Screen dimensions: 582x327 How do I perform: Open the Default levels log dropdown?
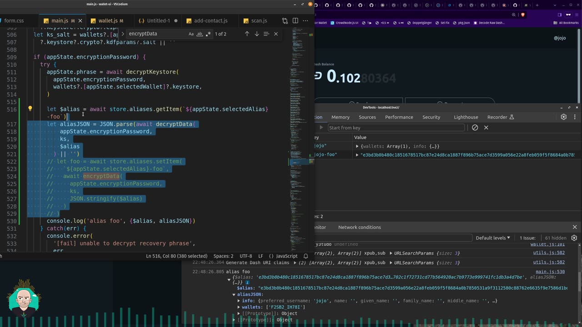point(493,238)
